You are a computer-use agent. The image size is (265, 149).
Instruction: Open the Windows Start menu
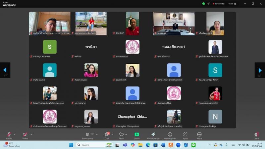pos(71,145)
